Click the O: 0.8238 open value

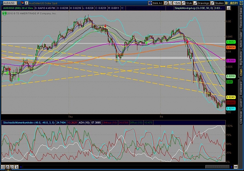(x=62, y=8)
